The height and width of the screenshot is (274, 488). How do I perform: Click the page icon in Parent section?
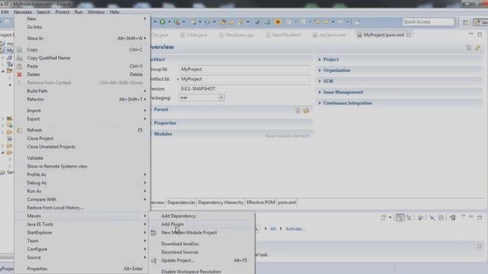(x=297, y=110)
